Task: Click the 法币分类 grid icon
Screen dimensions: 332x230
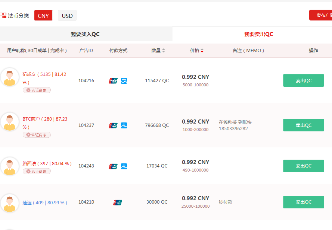Action: [3, 16]
